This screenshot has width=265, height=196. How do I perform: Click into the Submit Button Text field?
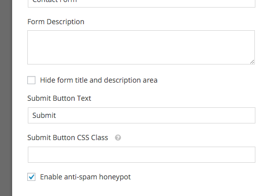pos(142,115)
